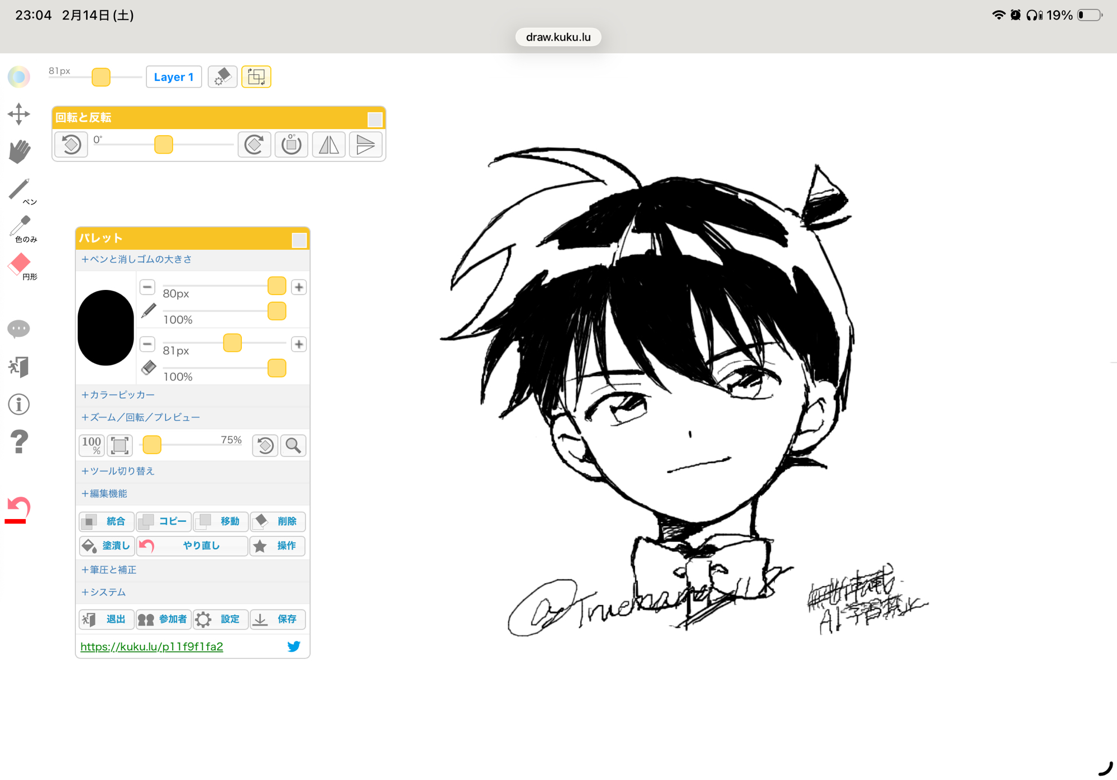Screen dimensions: 1117x780
Task: Open the 操作 star operations menu
Action: coord(278,545)
